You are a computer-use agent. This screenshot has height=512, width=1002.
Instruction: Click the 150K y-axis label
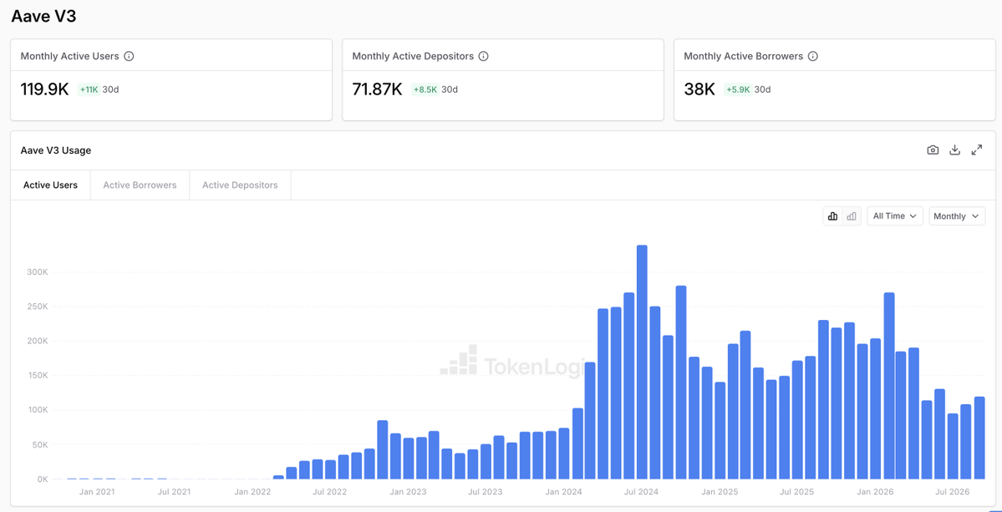click(37, 375)
